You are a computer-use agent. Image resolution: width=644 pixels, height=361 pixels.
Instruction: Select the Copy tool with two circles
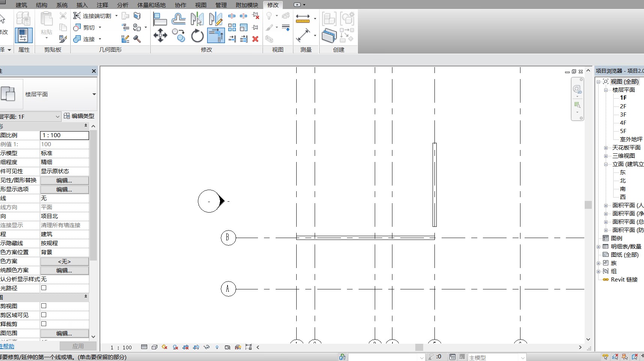(179, 36)
